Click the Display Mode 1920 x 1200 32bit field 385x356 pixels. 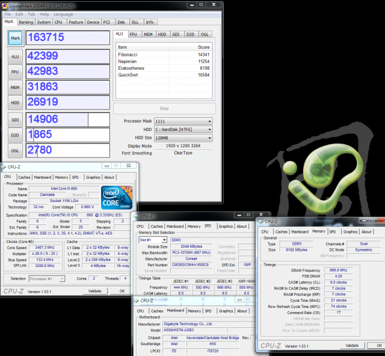[183, 146]
